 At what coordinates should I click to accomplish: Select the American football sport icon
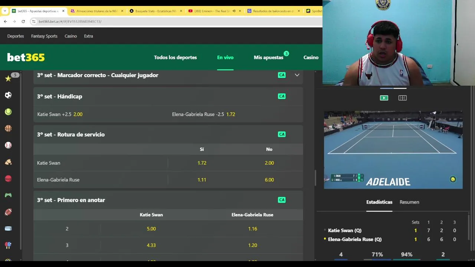point(8,212)
